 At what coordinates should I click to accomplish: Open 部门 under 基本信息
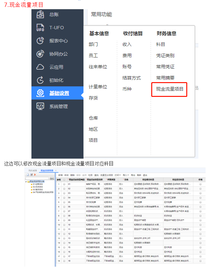click(x=93, y=44)
